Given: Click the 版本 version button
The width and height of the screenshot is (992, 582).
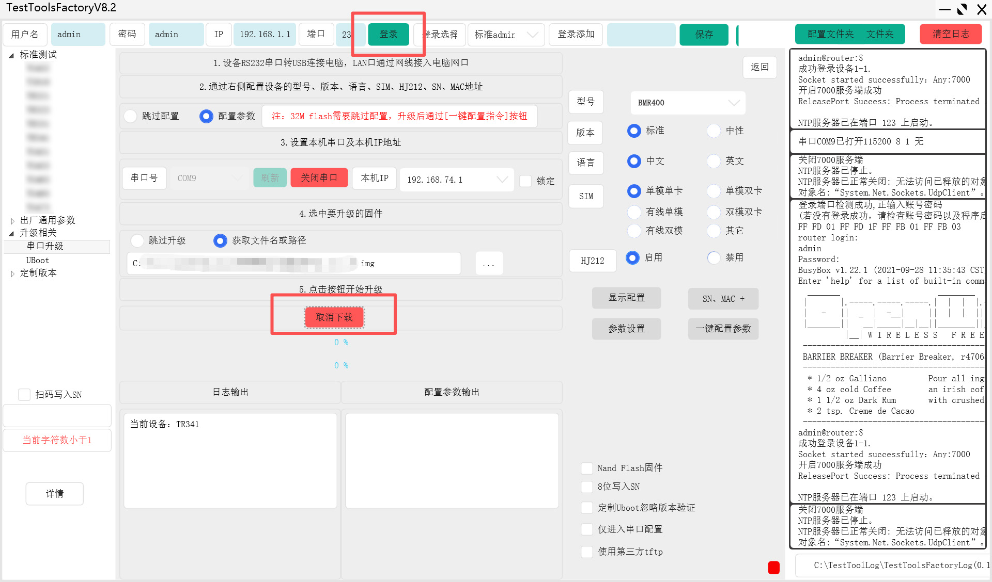Looking at the screenshot, I should pyautogui.click(x=585, y=133).
